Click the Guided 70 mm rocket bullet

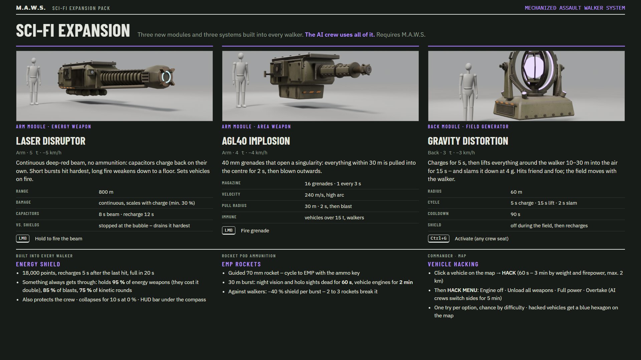[294, 273]
